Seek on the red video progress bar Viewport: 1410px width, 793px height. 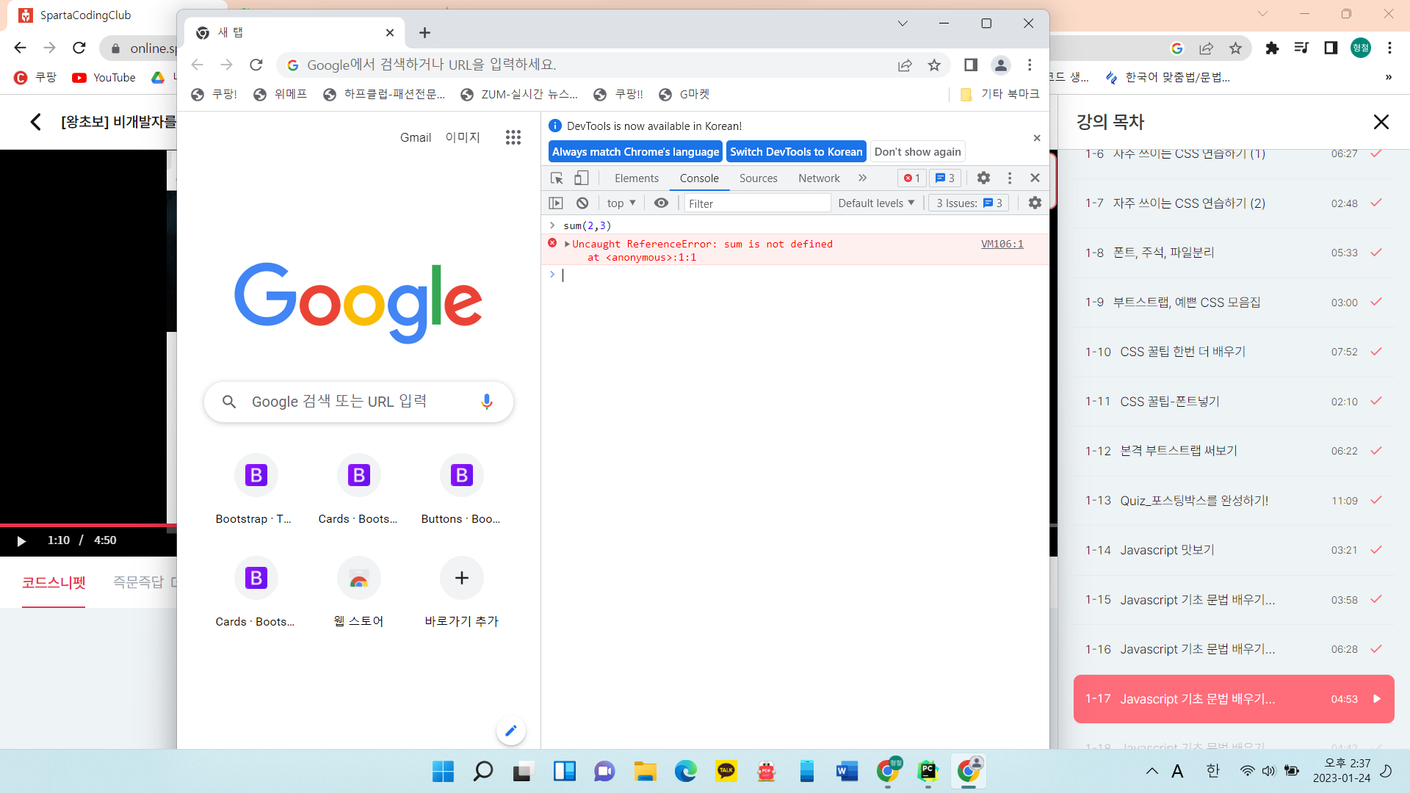[88, 525]
